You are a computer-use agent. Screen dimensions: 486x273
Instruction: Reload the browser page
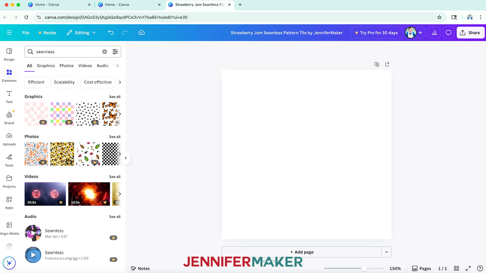(x=26, y=17)
